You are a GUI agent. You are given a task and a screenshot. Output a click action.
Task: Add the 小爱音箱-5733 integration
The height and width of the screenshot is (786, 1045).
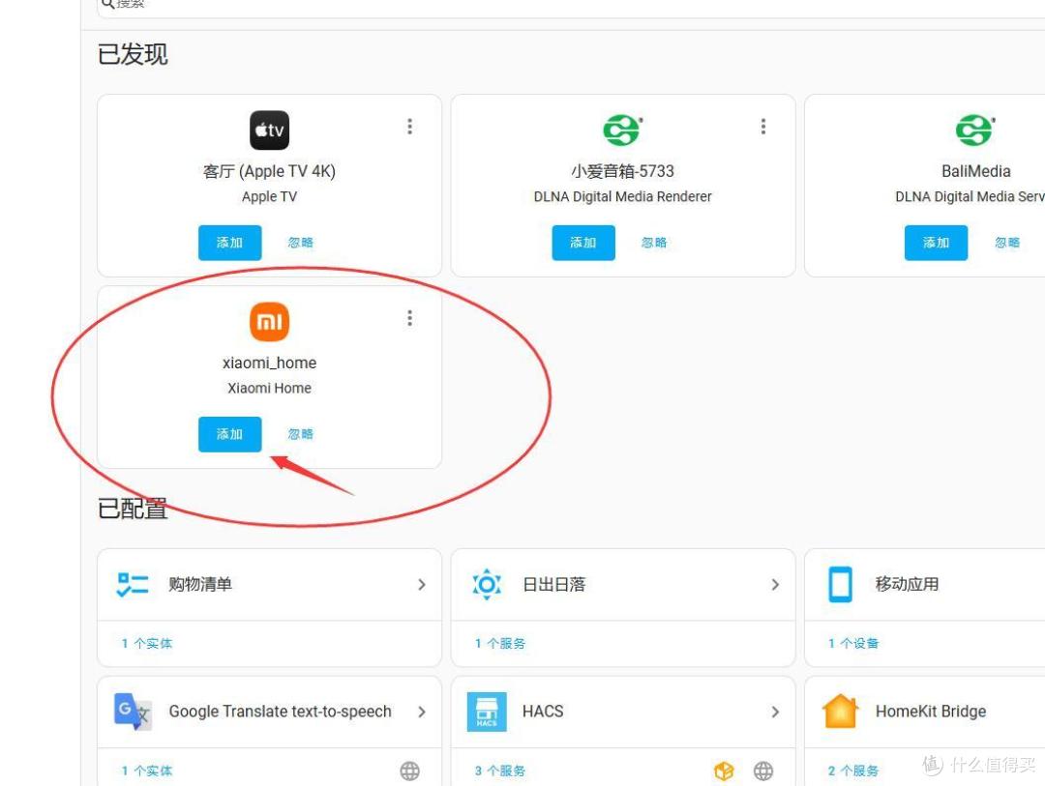583,243
